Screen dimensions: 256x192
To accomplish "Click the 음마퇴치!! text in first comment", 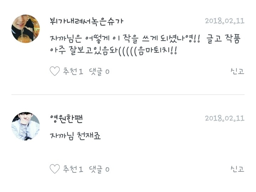I will pos(158,51).
